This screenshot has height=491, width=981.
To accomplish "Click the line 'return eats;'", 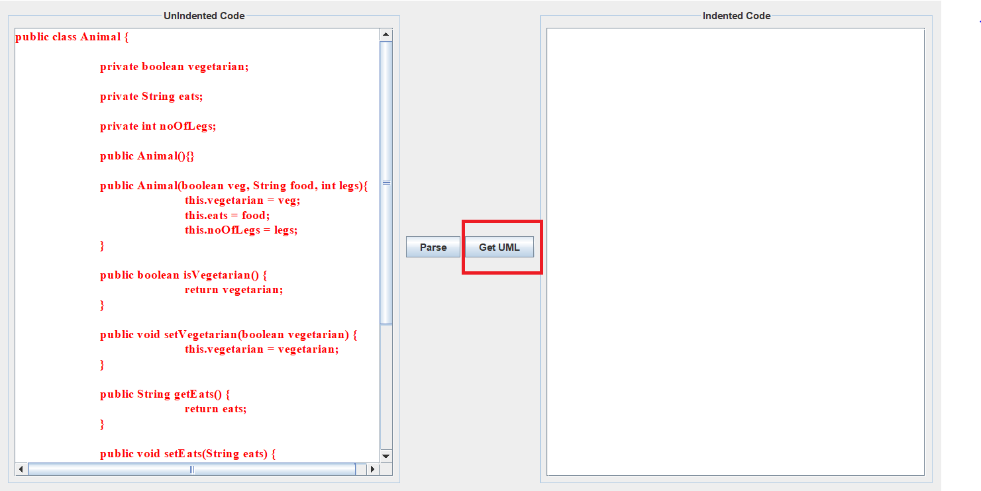I will [216, 409].
